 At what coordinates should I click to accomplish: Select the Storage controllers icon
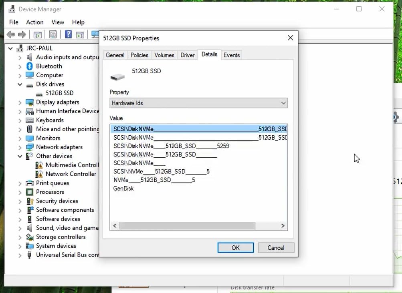[30, 237]
